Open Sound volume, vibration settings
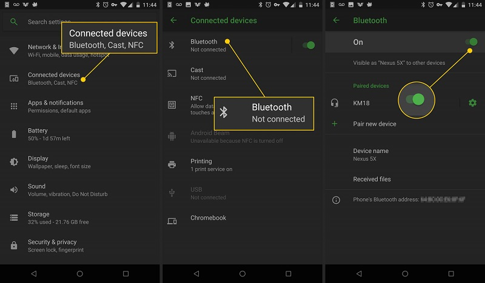The width and height of the screenshot is (485, 283). click(80, 190)
